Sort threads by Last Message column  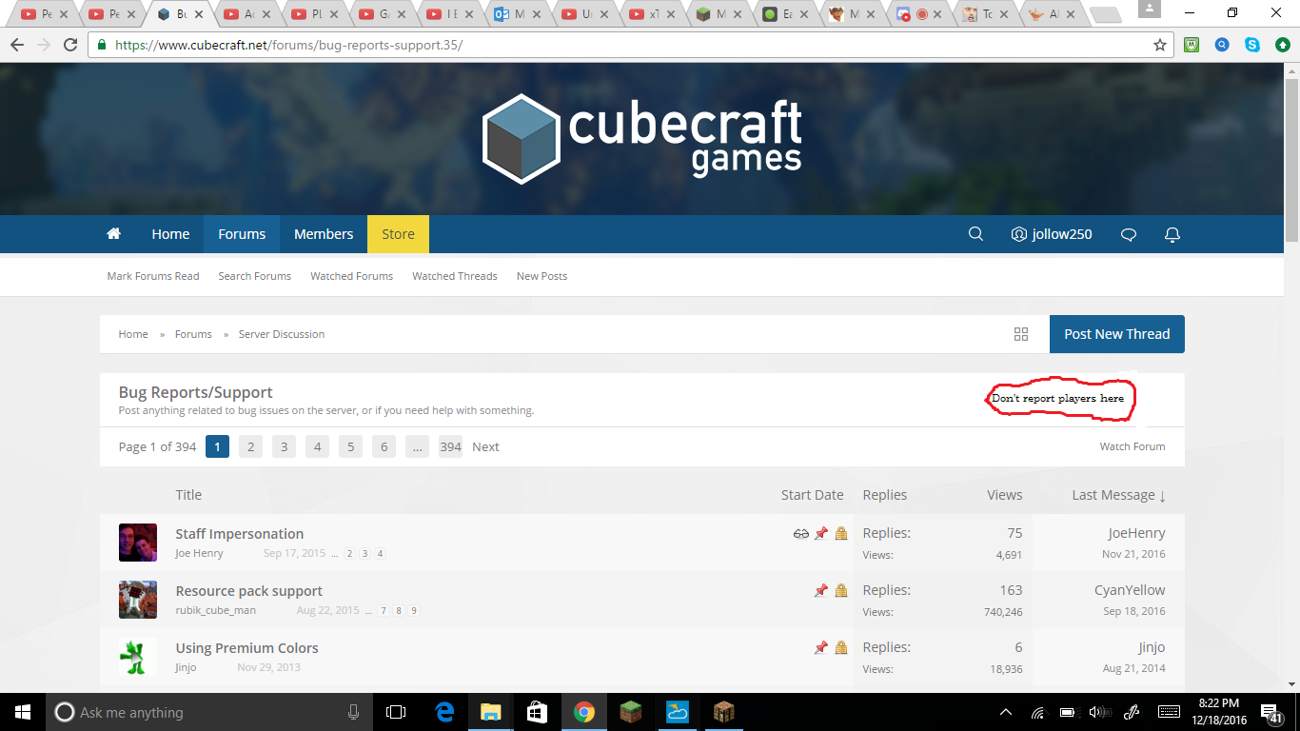tap(1118, 495)
